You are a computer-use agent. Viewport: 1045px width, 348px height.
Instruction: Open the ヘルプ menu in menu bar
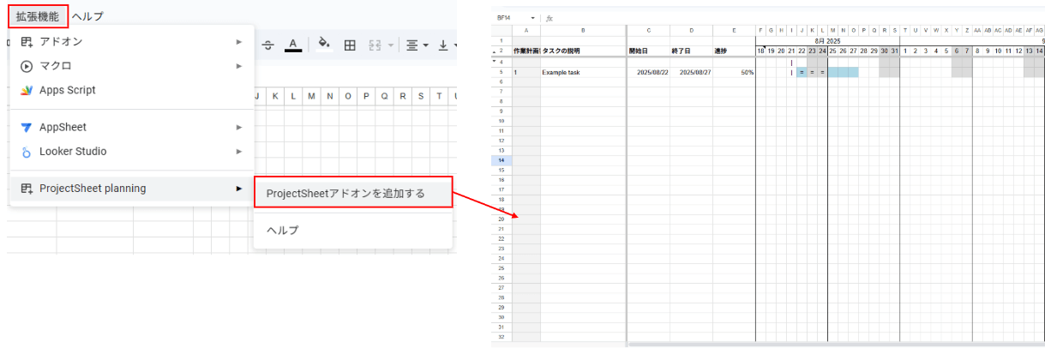pyautogui.click(x=88, y=16)
